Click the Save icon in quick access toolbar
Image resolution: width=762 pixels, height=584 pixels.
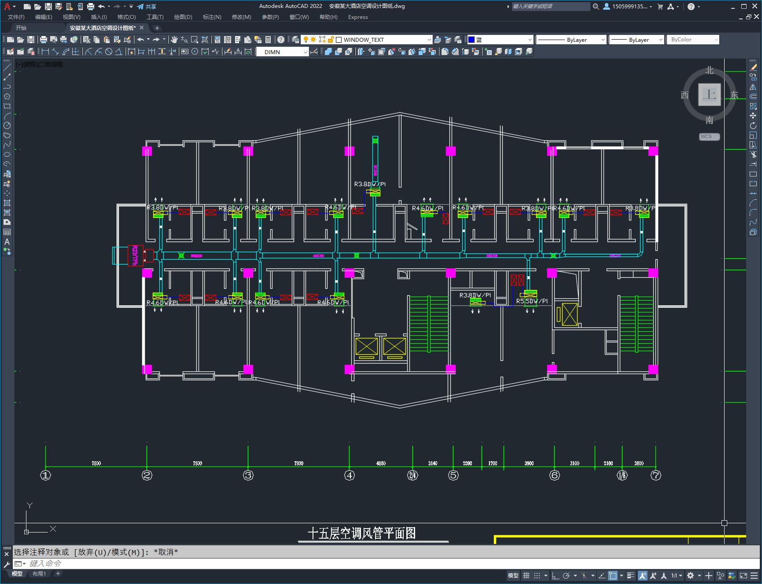click(48, 7)
